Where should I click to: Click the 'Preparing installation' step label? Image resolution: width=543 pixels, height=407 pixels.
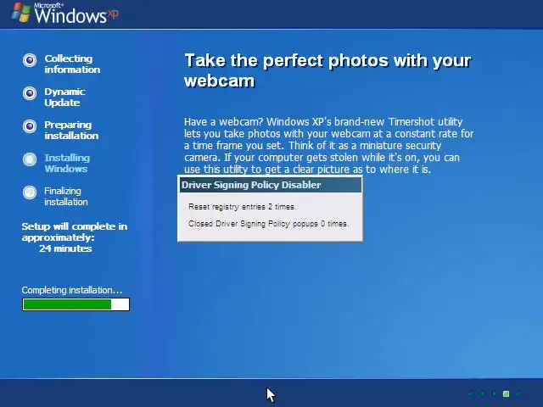pyautogui.click(x=71, y=130)
